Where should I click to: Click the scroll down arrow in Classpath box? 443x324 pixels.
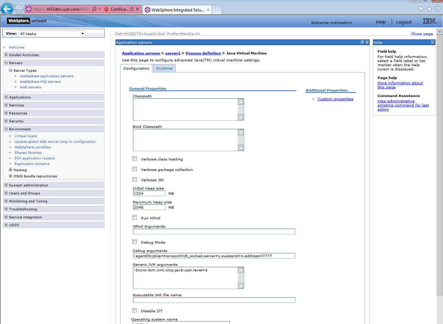click(x=241, y=117)
